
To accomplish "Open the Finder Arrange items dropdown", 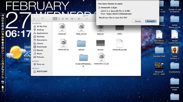I will 79,19.
